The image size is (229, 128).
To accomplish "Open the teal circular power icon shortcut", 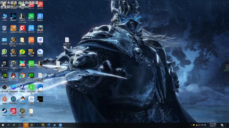I will (13, 101).
